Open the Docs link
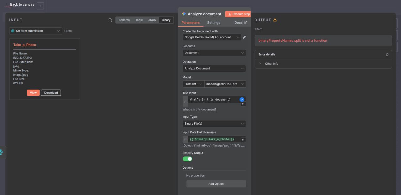Screen dimensions: 401x195 [240, 23]
